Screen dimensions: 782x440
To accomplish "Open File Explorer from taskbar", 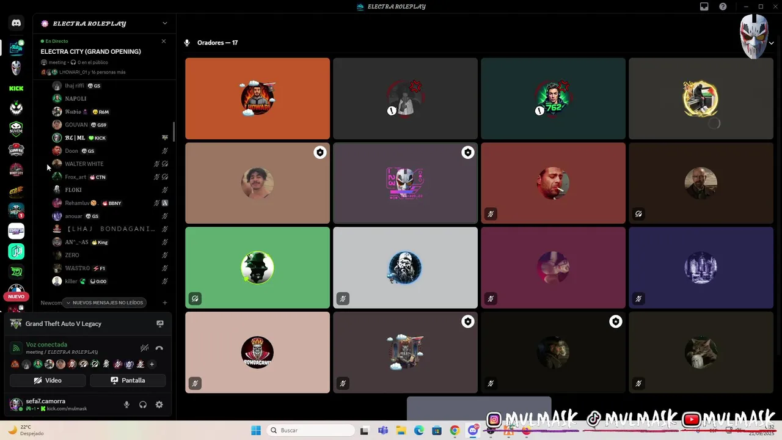I will click(x=401, y=430).
